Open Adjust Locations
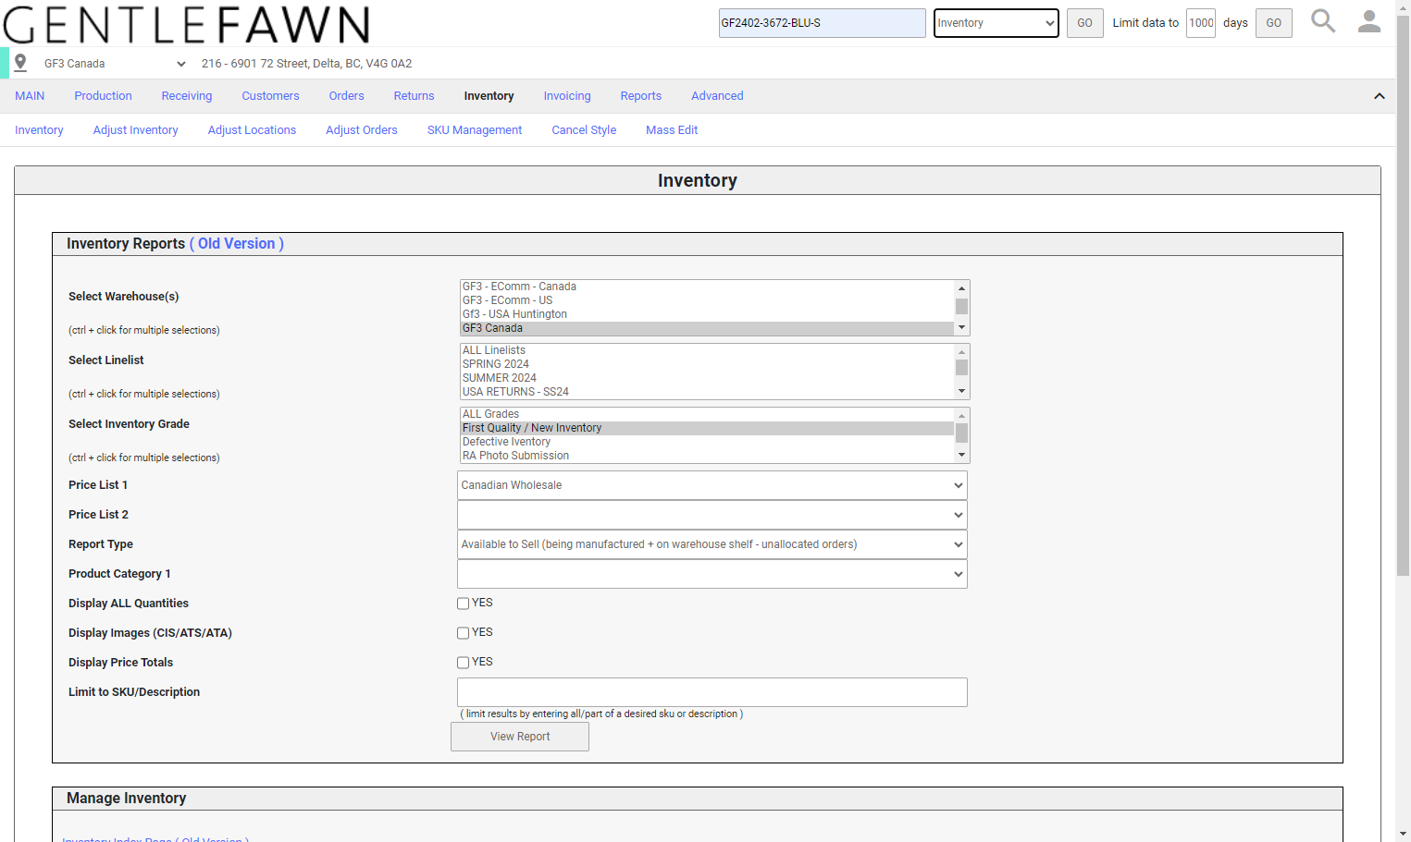 (x=252, y=130)
